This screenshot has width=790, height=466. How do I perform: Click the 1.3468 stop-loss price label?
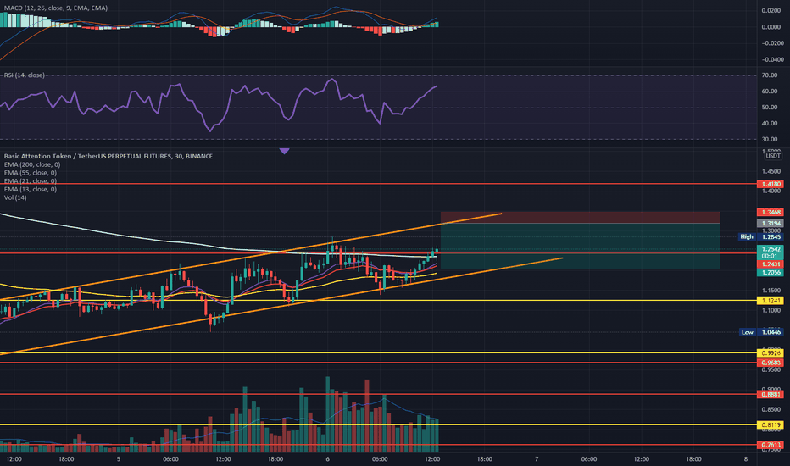[x=771, y=212]
